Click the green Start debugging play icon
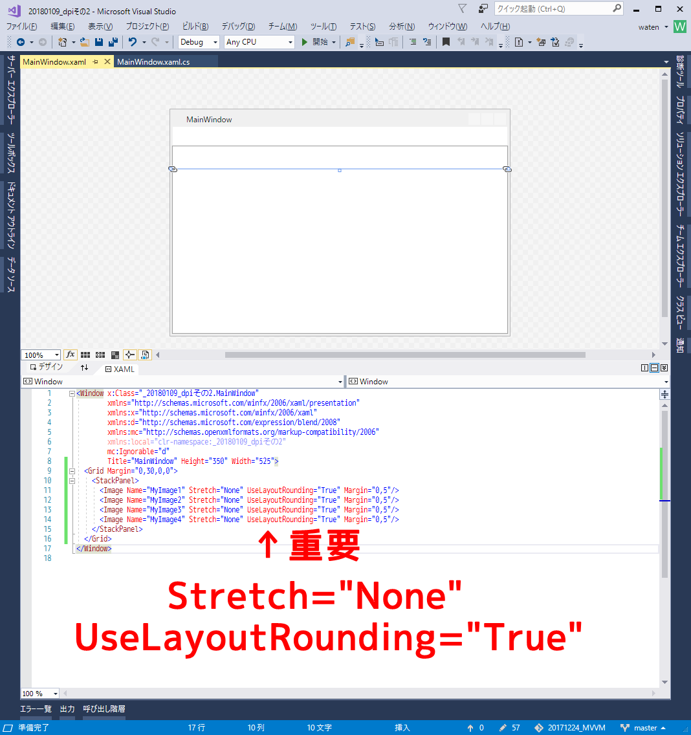The height and width of the screenshot is (735, 691). click(x=304, y=42)
